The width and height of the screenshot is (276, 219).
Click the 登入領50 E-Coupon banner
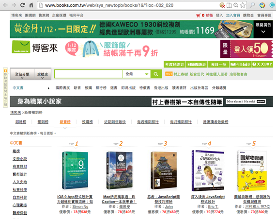coord(246,49)
